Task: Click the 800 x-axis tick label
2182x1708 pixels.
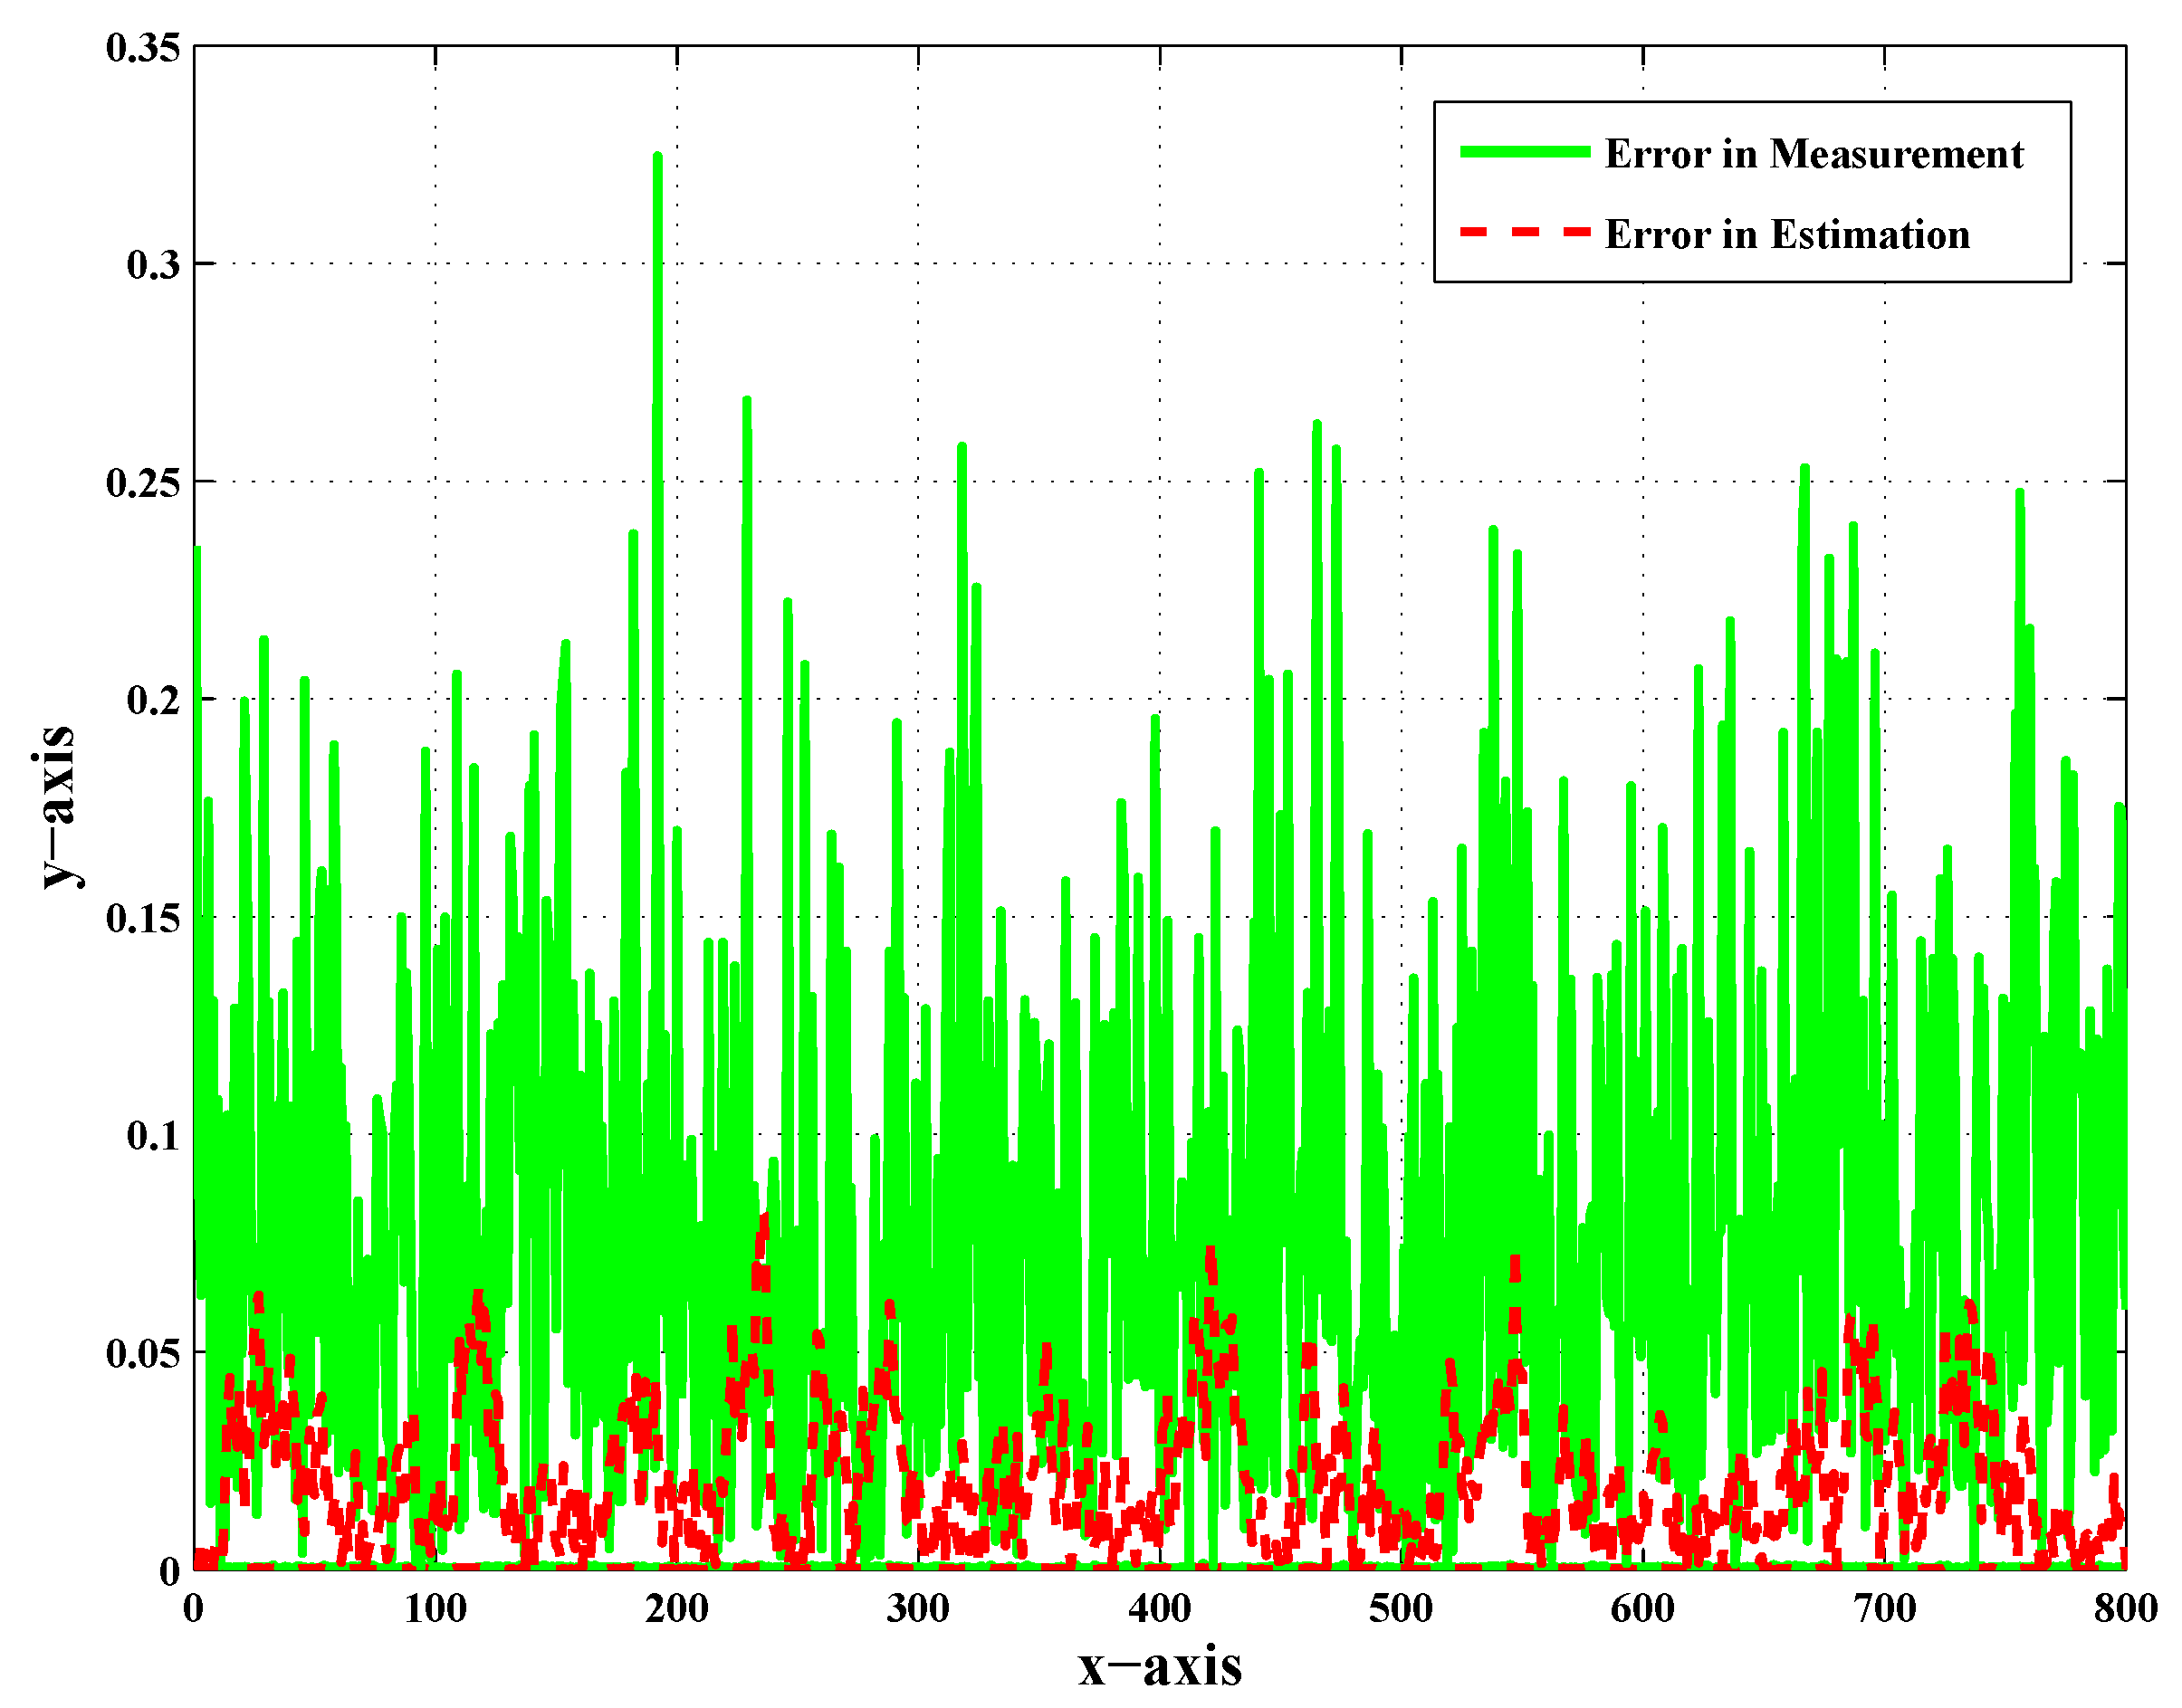Action: coord(2125,1609)
